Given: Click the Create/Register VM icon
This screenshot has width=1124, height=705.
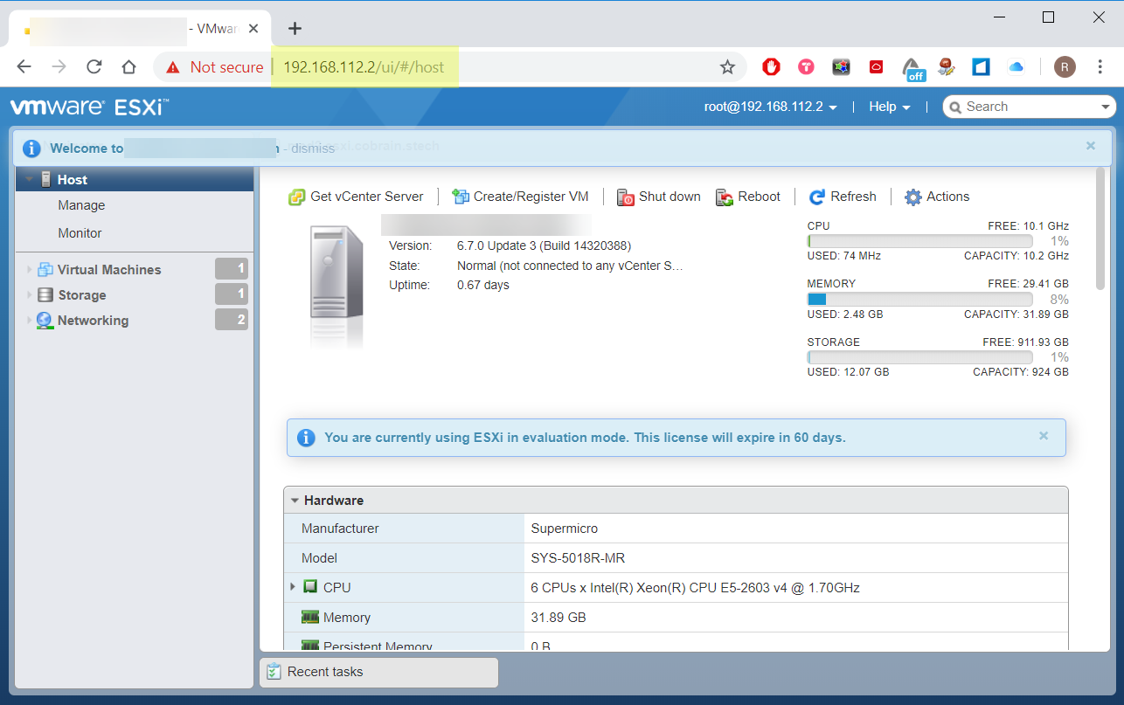Looking at the screenshot, I should pyautogui.click(x=460, y=197).
